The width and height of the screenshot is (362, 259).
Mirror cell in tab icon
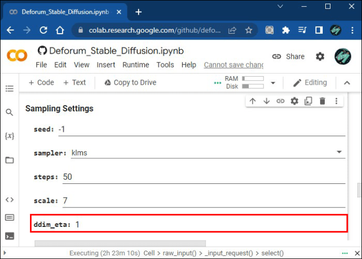tap(308, 101)
